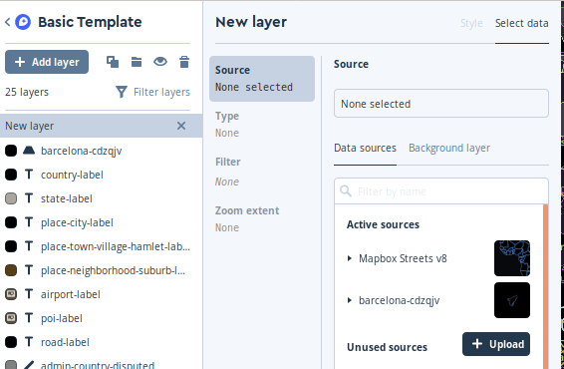Click the poi-label symbol swatch icon
This screenshot has height=369, width=564.
[x=11, y=318]
